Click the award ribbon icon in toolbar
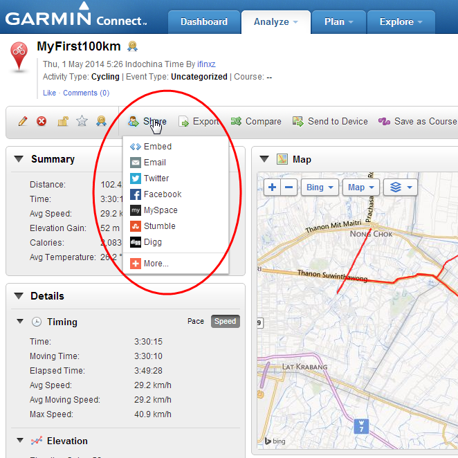Image resolution: width=458 pixels, height=458 pixels. 102,121
